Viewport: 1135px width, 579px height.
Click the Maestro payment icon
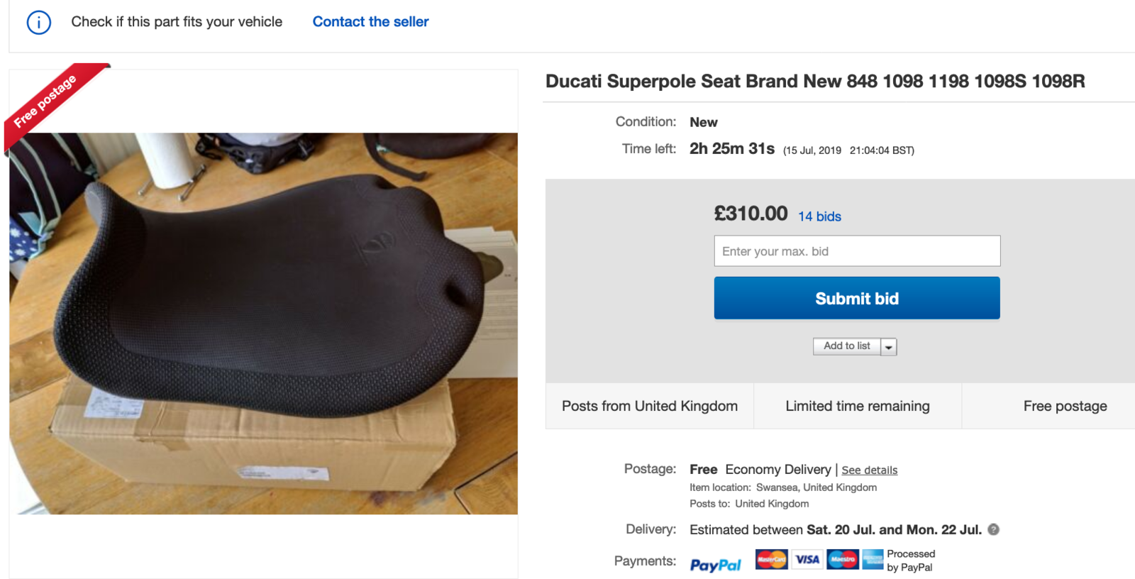click(x=843, y=559)
